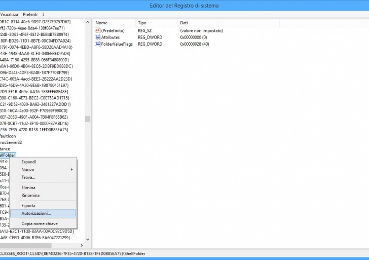369x260 pixels.
Task: Click the tree pane vertical scrollbar thumb
Action: coord(88,119)
